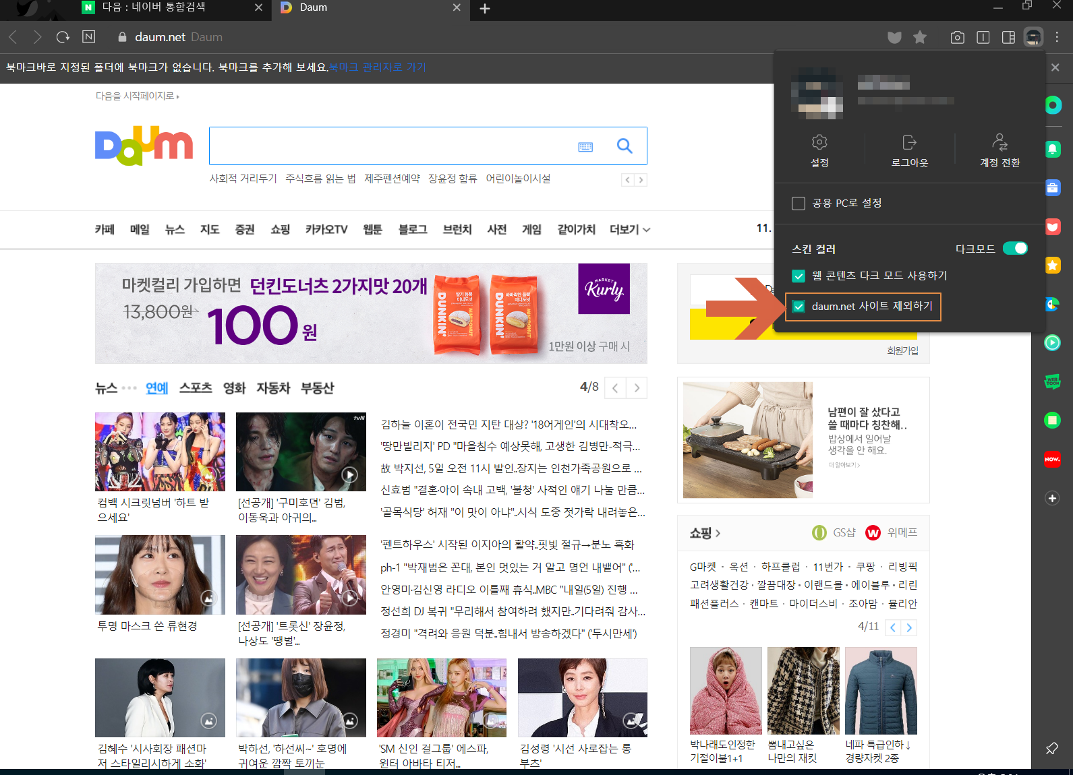The image size is (1073, 775).
Task: Click previous arrow of suggested search keywords
Action: [x=628, y=180]
